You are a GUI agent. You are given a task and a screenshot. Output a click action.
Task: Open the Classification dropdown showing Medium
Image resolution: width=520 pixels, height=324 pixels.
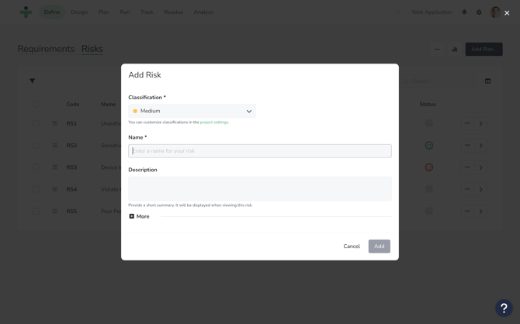(x=192, y=111)
